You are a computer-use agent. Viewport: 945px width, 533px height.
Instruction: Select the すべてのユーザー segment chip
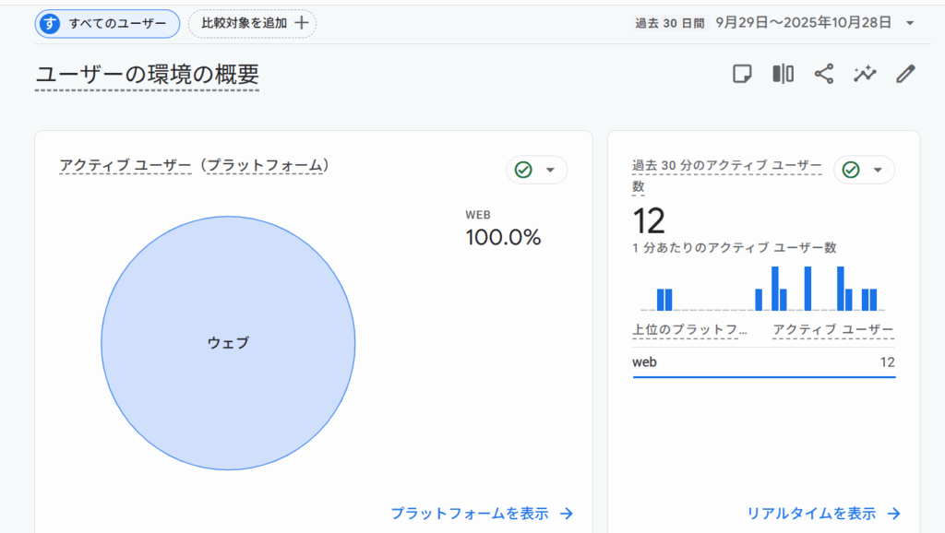tap(107, 23)
